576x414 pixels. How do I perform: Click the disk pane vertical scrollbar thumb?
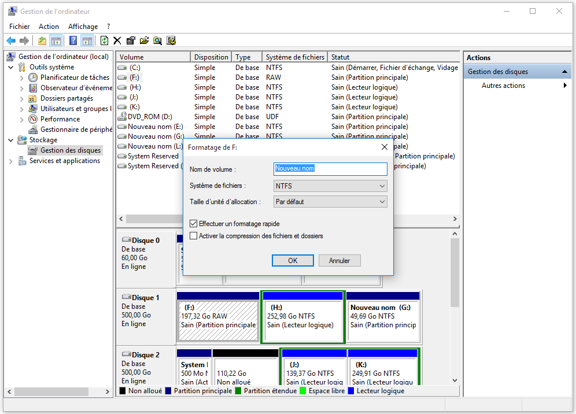point(455,272)
